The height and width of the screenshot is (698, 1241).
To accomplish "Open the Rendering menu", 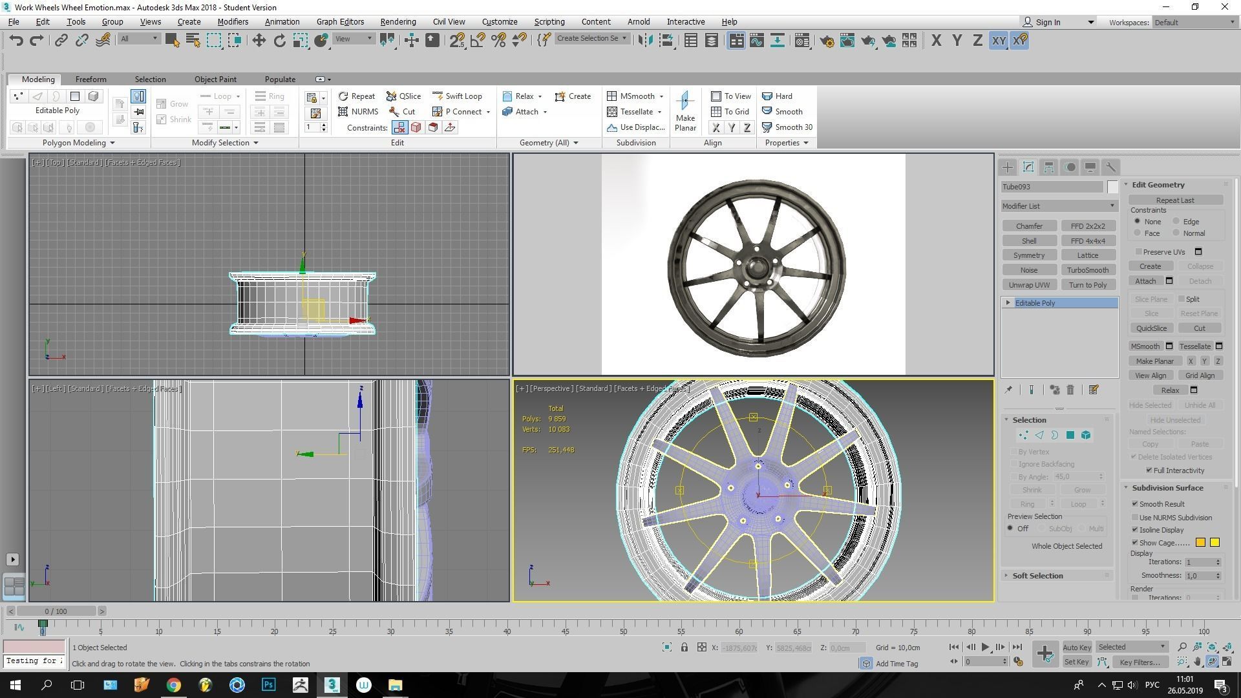I will pos(398,21).
